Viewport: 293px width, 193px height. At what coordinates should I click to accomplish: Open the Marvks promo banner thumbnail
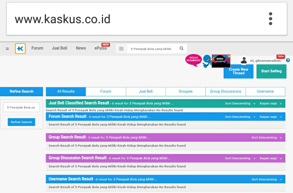point(221,61)
